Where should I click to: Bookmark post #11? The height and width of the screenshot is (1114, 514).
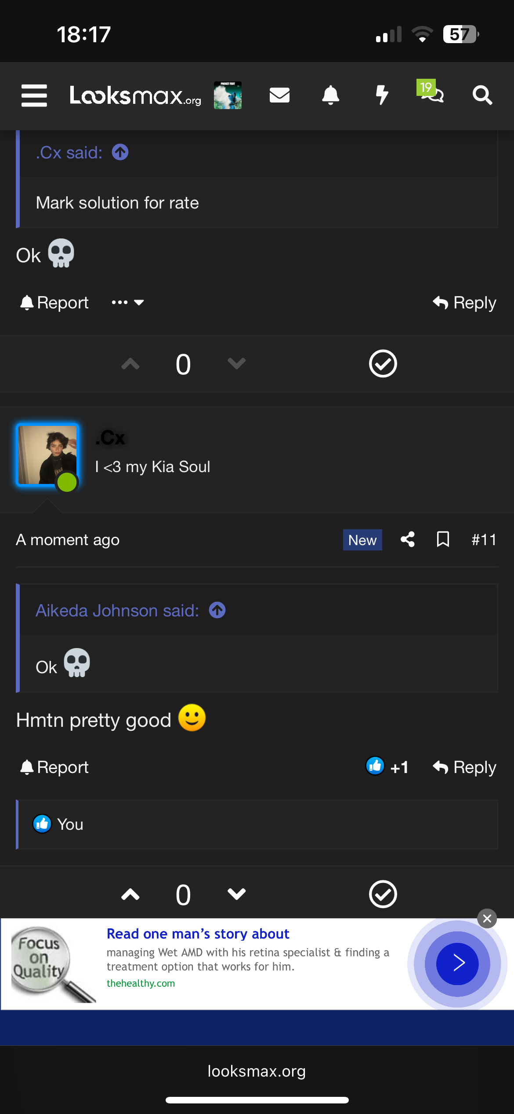coord(443,539)
